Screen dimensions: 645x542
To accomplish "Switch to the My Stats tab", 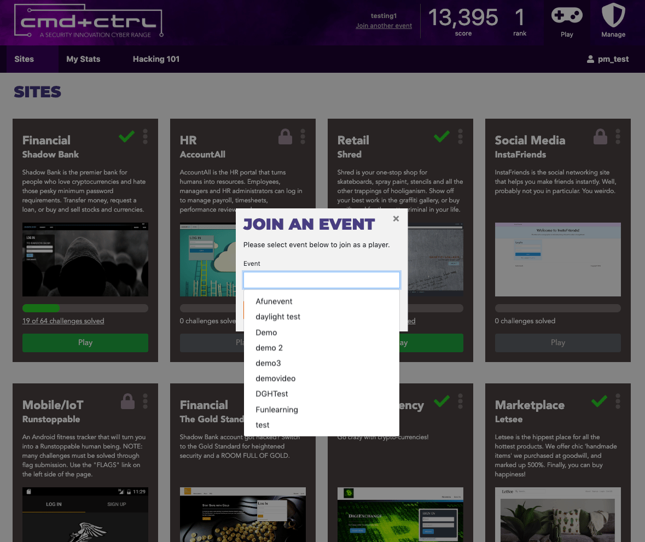I will point(83,59).
